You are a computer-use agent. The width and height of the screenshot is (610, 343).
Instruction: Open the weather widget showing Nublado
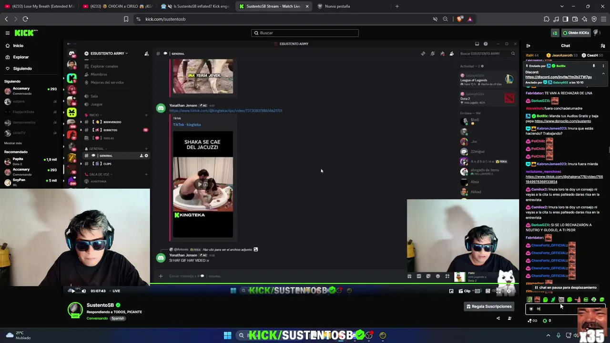(x=19, y=335)
